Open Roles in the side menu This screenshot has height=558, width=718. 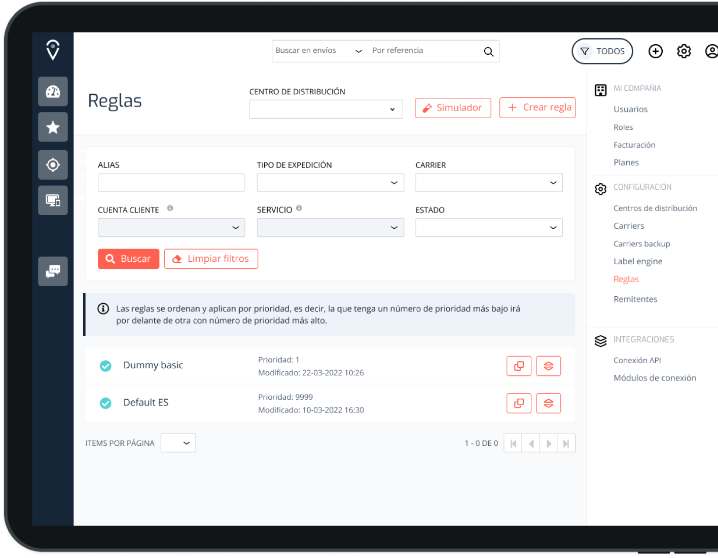click(x=623, y=127)
